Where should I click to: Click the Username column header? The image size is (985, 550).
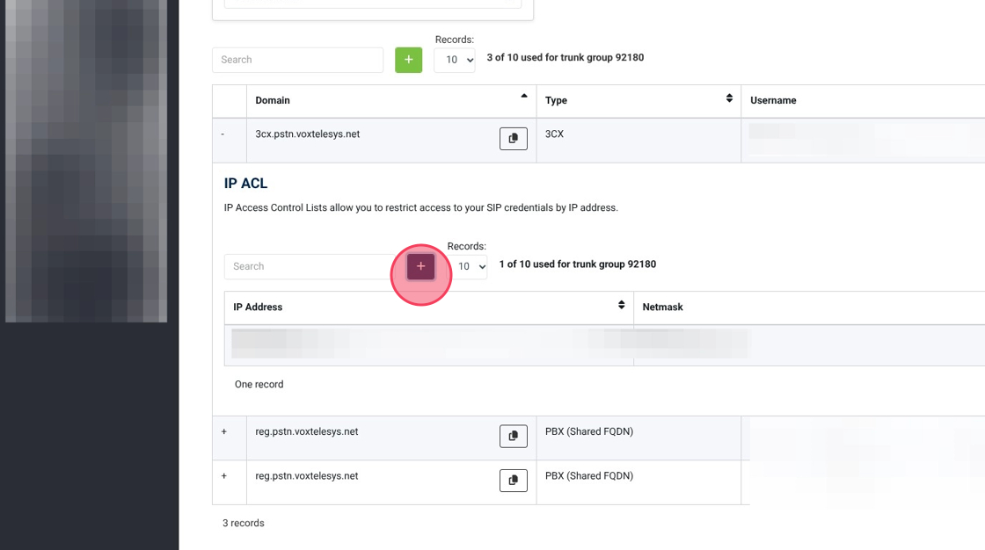tap(773, 100)
